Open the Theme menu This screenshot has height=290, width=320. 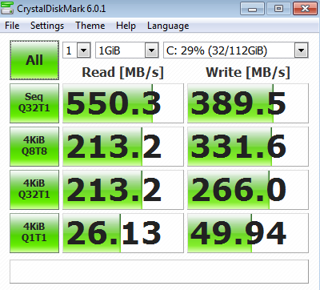(90, 26)
